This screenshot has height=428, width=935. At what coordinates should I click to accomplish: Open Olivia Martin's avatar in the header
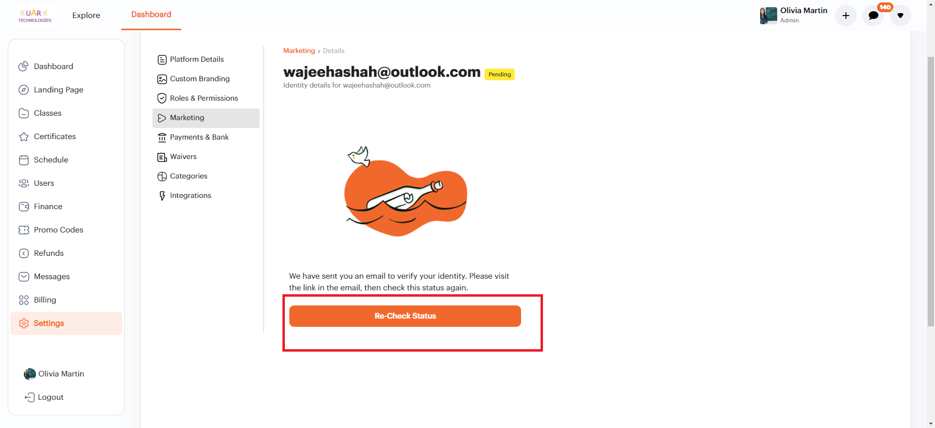[768, 16]
